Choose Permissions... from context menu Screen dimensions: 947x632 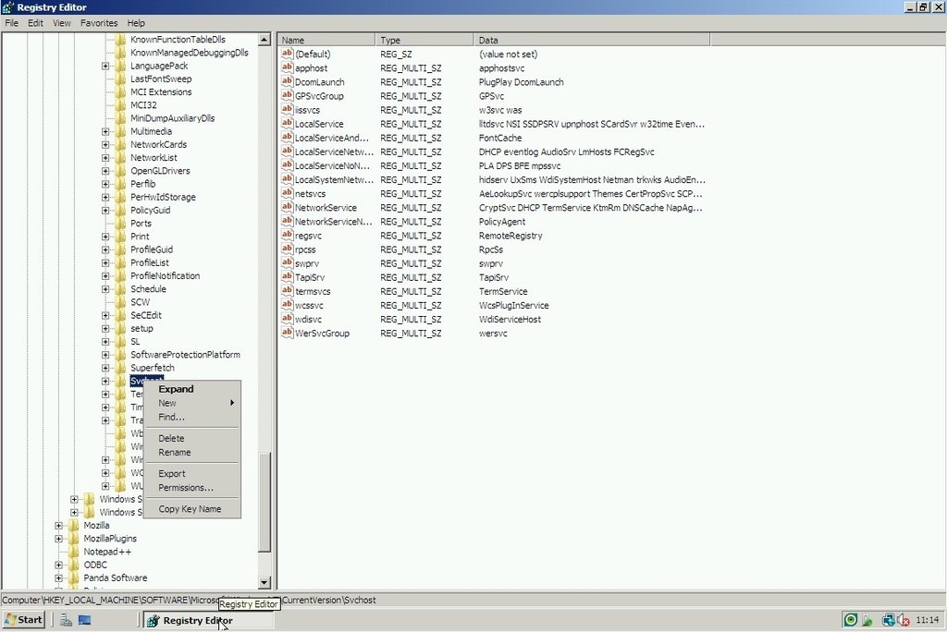[x=185, y=488]
